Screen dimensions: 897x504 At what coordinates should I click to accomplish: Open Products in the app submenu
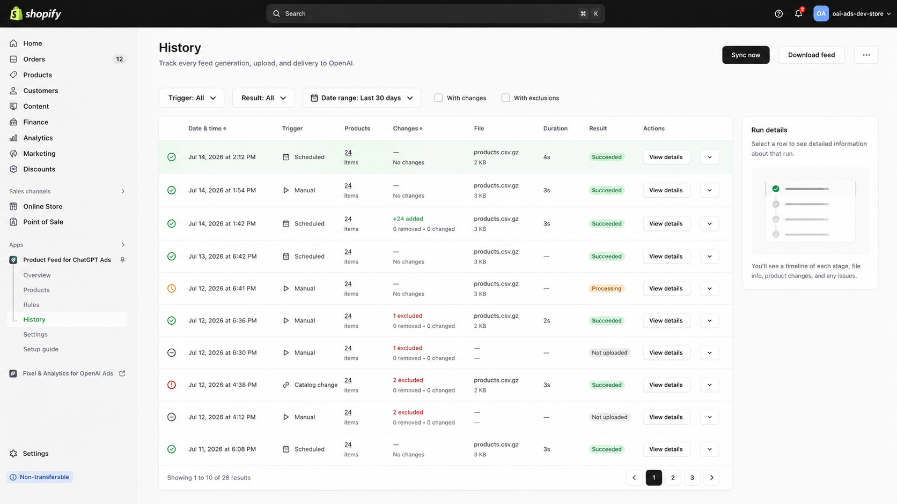(36, 290)
